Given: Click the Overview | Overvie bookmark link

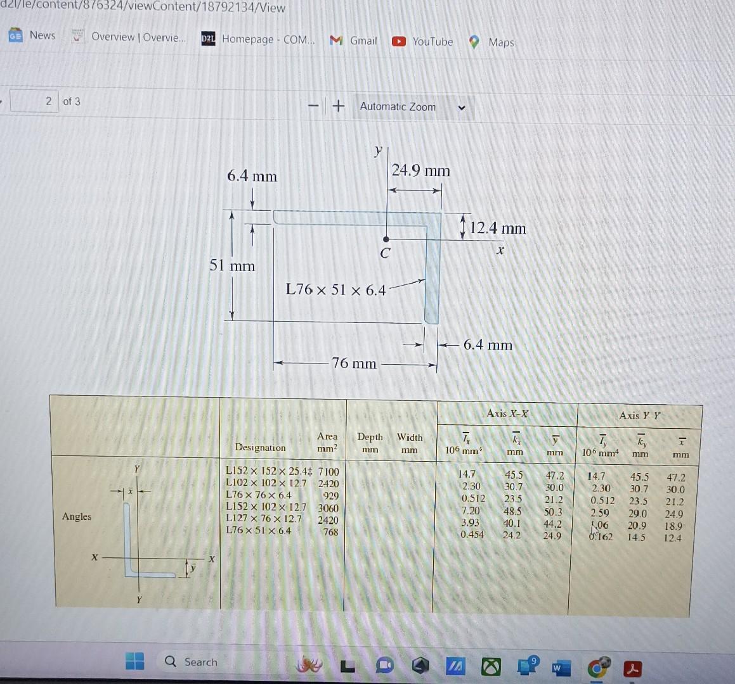Looking at the screenshot, I should (138, 37).
